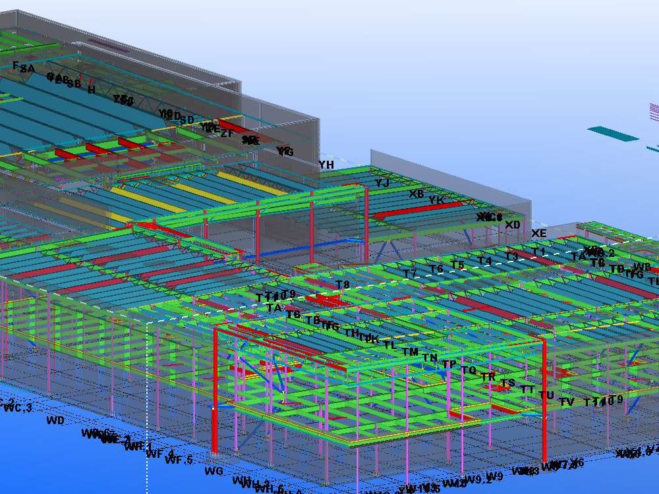Click the TT grid label

pos(528,389)
